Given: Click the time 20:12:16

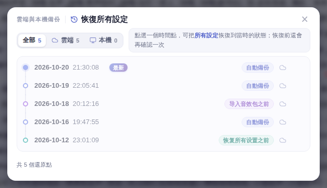Looking at the screenshot, I should [x=86, y=104].
